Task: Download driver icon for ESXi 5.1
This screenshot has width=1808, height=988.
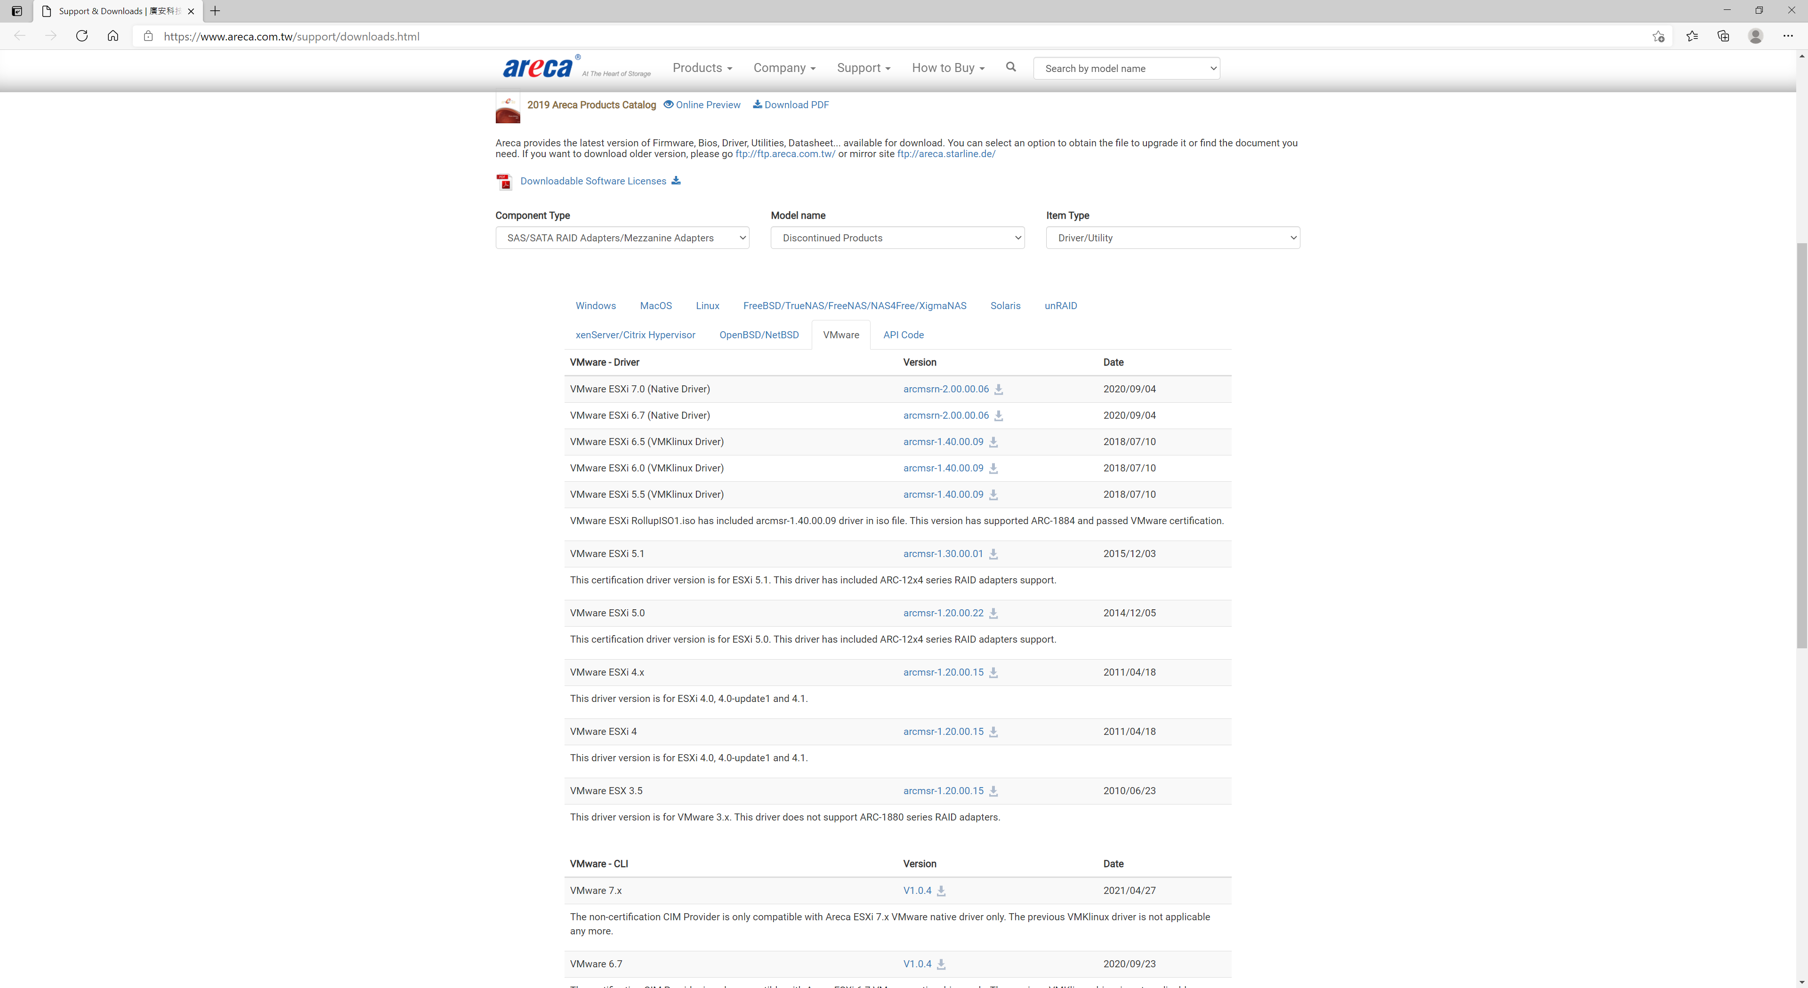Action: (993, 554)
